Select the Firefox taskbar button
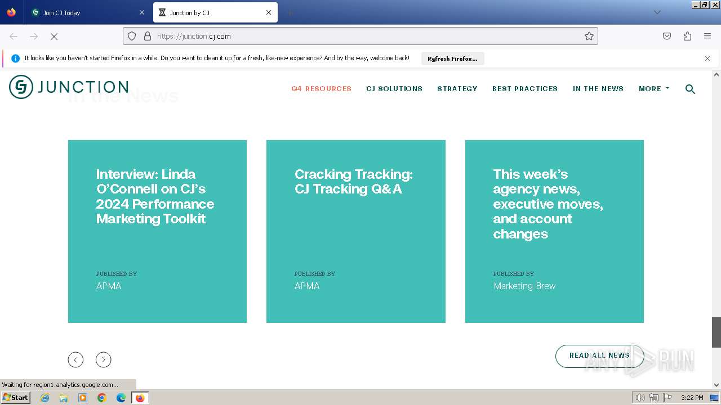The height and width of the screenshot is (405, 721). pos(140,398)
